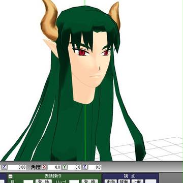Click the 角度 X value field

[x=54, y=167]
